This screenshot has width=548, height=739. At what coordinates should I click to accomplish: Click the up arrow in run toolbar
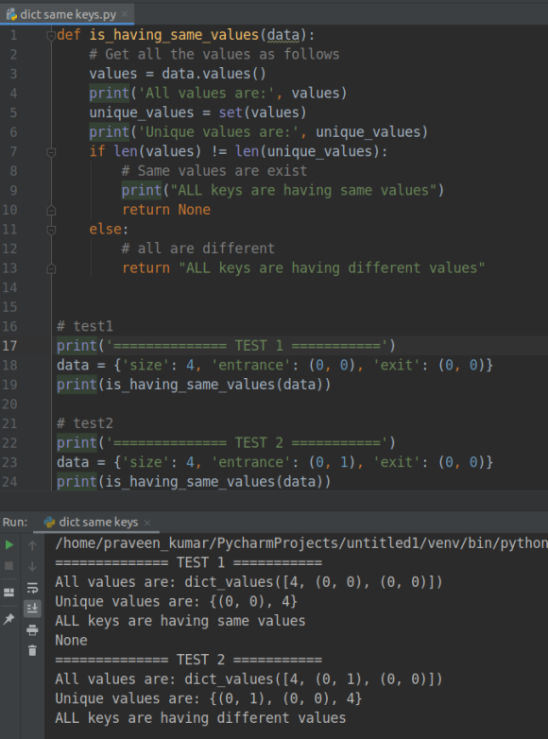pyautogui.click(x=32, y=546)
